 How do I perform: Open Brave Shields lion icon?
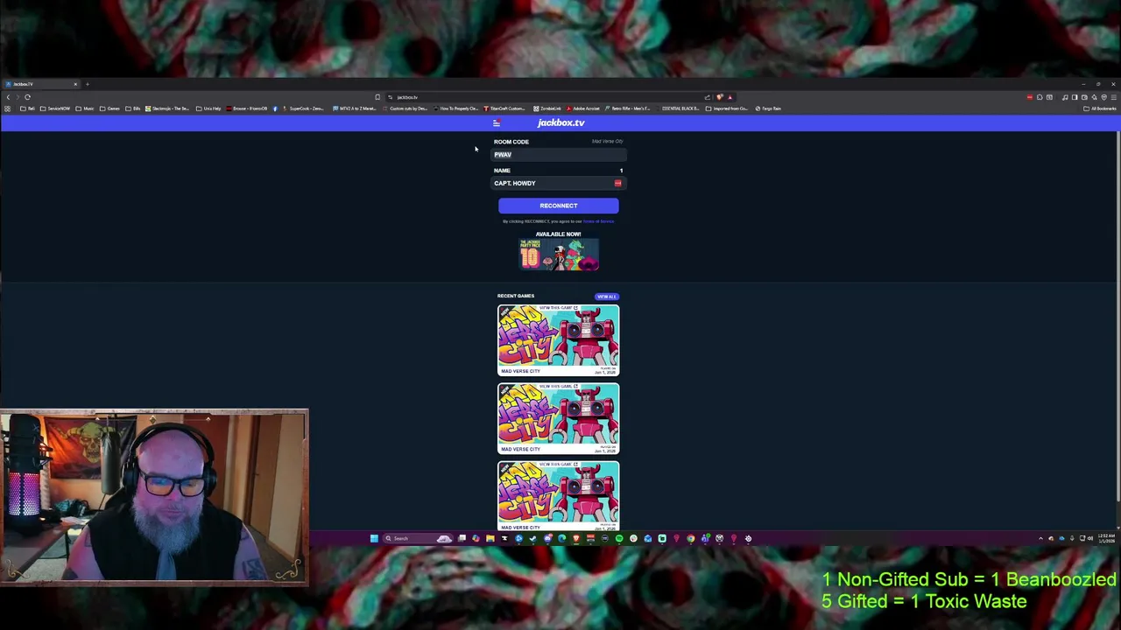point(719,97)
